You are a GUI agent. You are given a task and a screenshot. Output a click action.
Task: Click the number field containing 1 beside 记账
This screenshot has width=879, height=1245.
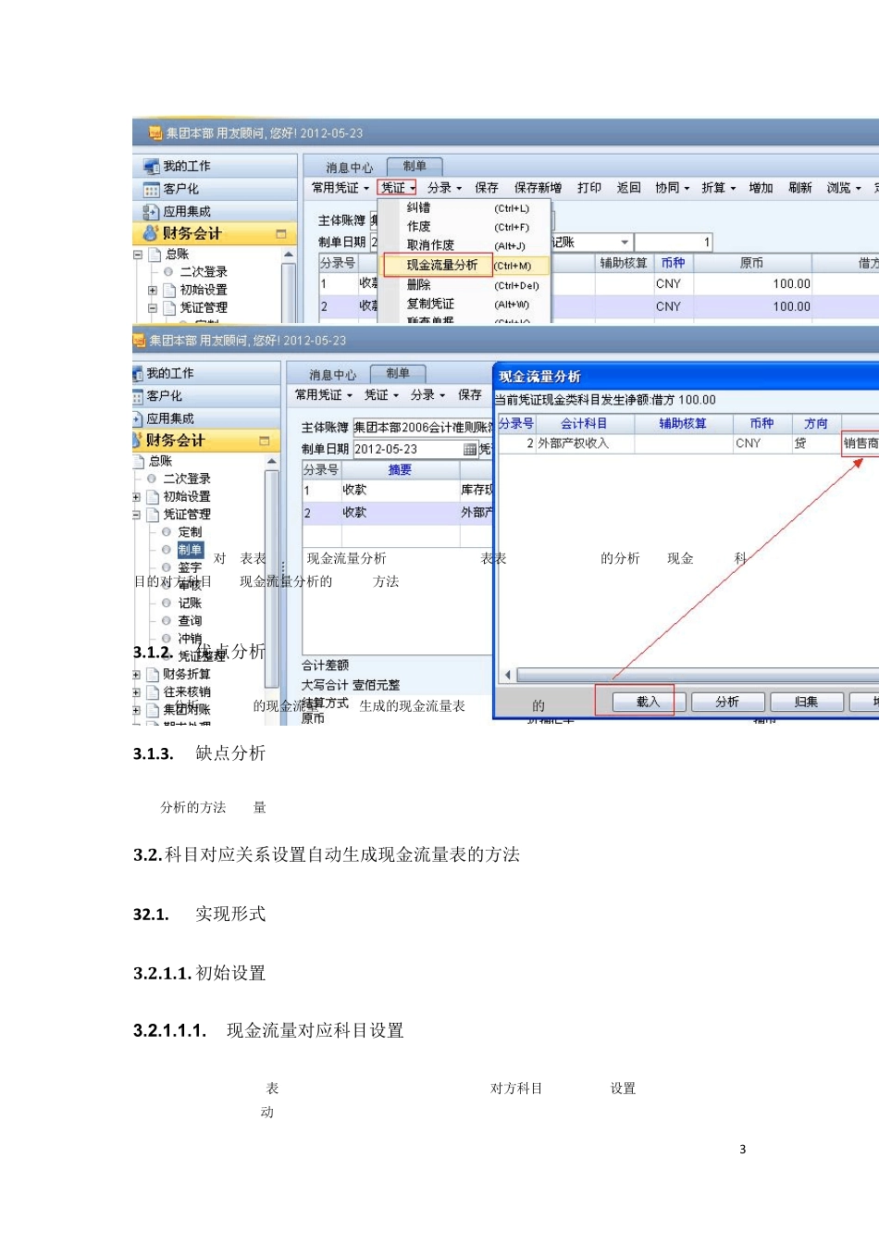674,242
